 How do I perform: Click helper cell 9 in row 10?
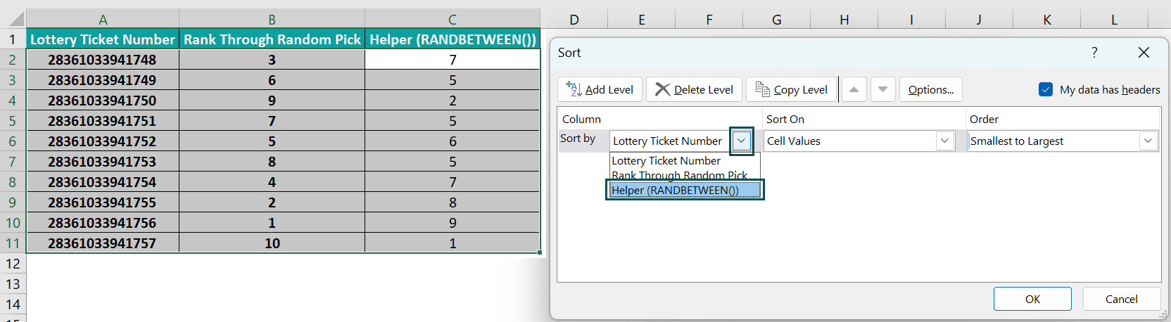[x=452, y=223]
